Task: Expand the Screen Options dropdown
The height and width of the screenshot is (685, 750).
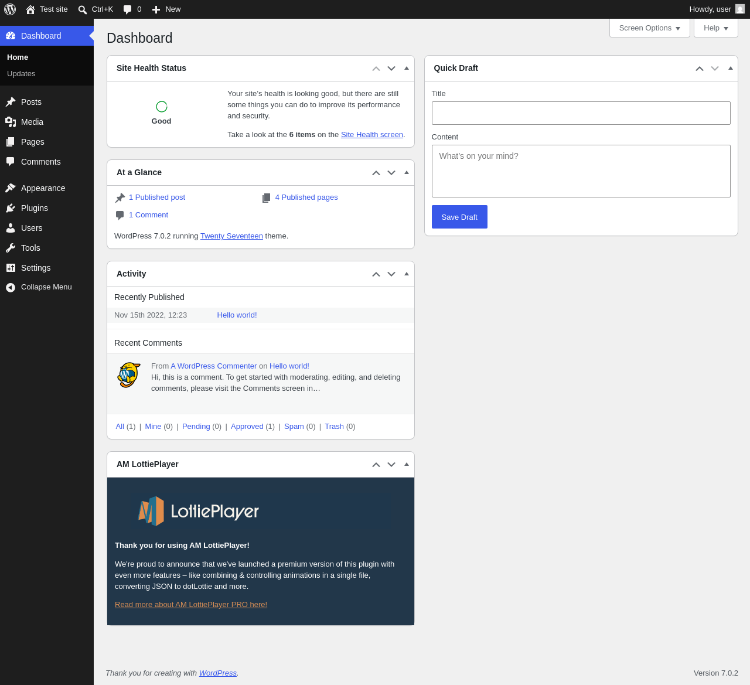Action: tap(650, 28)
